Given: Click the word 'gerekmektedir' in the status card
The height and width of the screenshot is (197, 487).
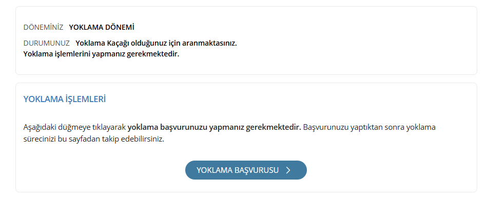Looking at the screenshot, I should tap(153, 54).
